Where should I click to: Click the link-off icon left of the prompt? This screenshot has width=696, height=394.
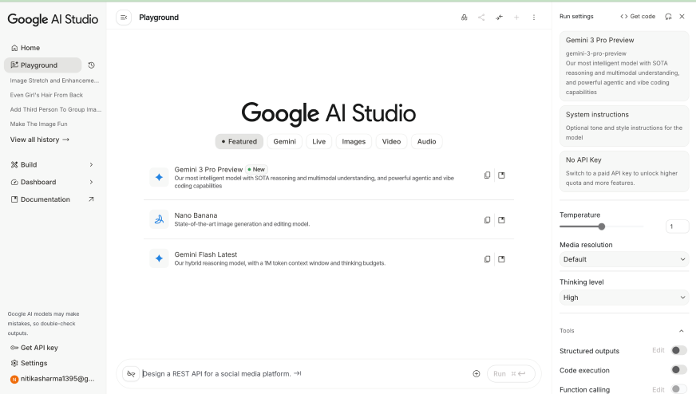coord(131,373)
